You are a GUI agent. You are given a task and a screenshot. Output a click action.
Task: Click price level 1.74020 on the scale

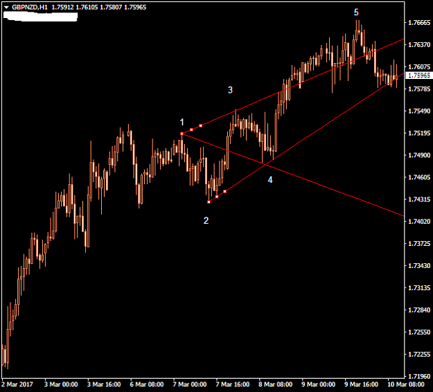tap(419, 222)
